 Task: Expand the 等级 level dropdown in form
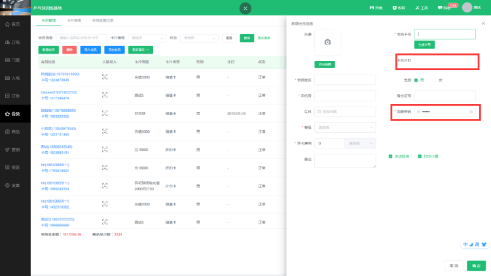click(x=346, y=128)
